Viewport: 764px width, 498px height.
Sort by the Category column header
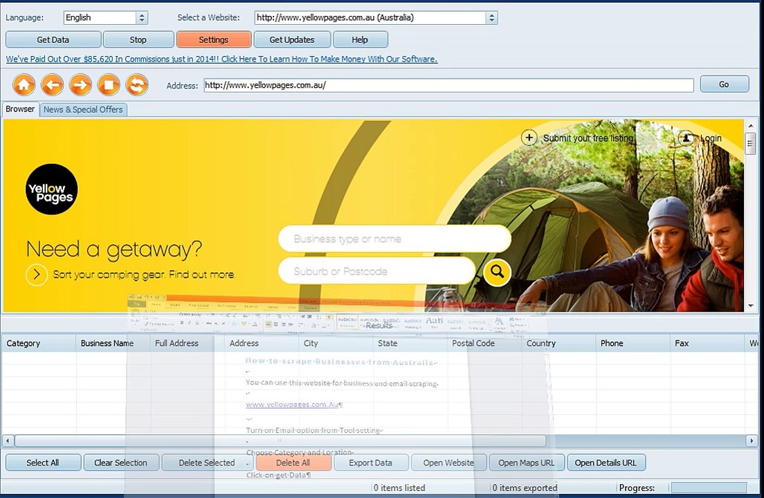point(39,343)
